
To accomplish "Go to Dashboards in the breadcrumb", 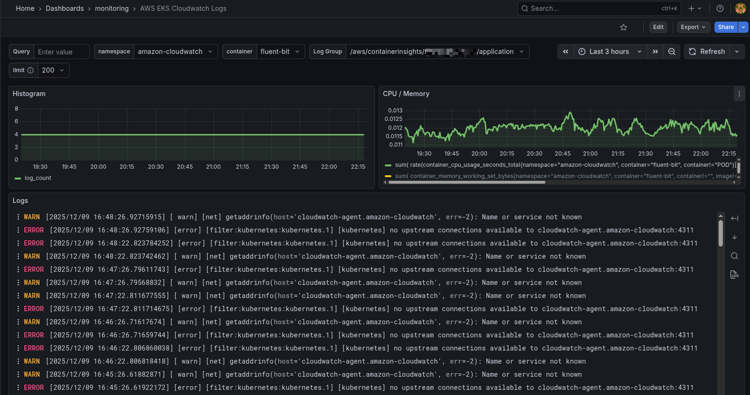I will coord(65,8).
